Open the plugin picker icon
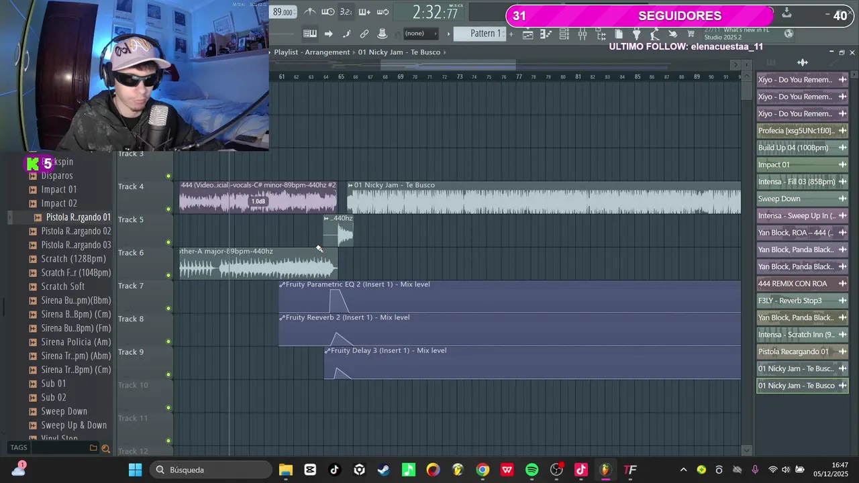Screen dimensions: 859x483 pos(636,34)
